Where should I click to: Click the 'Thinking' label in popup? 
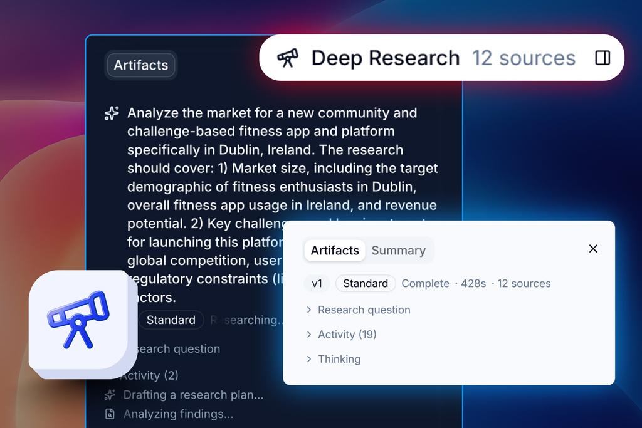(339, 359)
